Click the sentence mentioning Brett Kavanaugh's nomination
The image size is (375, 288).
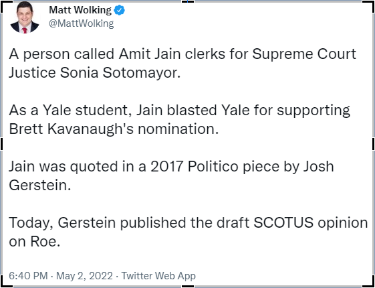[x=180, y=119]
